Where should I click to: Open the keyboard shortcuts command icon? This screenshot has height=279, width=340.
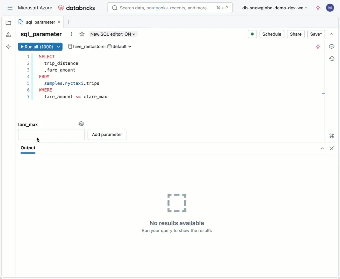coord(332,136)
